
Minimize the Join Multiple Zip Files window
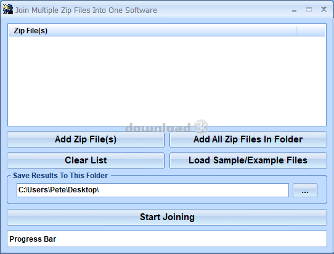click(x=294, y=10)
